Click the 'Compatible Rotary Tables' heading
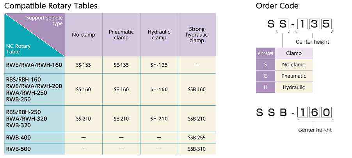The image size is (352, 158). point(51,5)
